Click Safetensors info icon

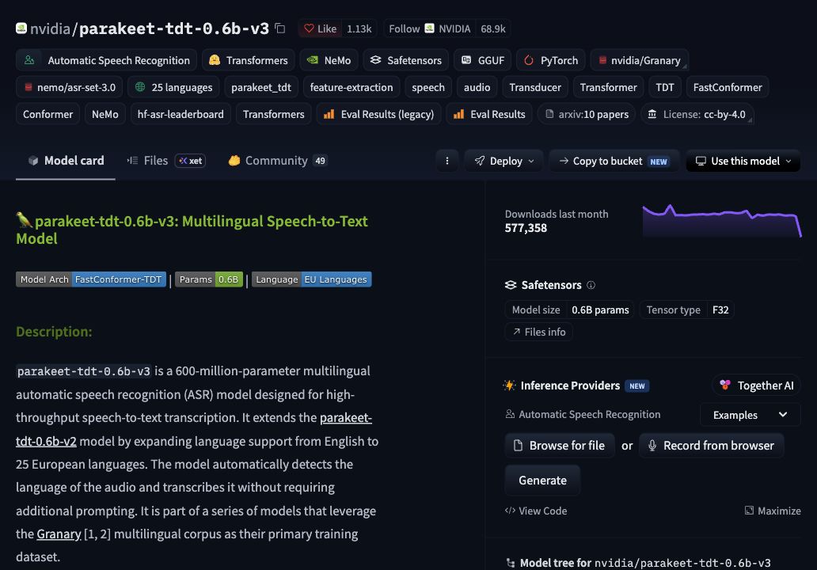[x=591, y=285]
